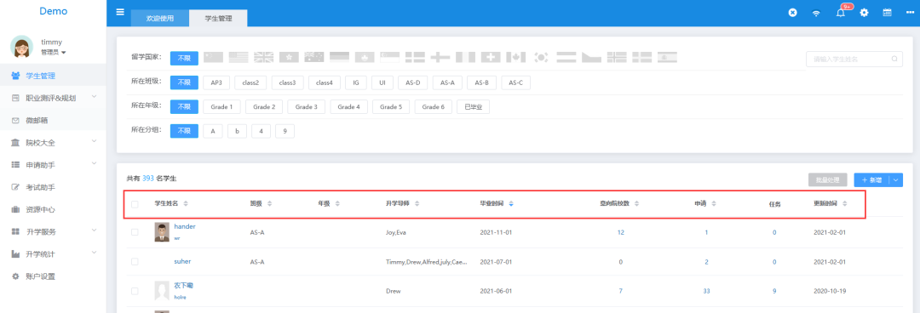The width and height of the screenshot is (920, 313).
Task: Tick the checkbox for student suher
Action: click(135, 261)
